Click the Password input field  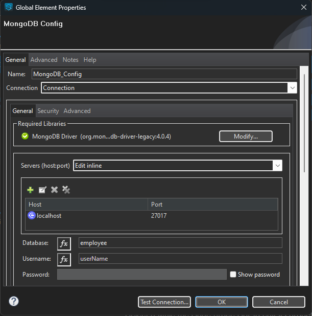pos(141,275)
